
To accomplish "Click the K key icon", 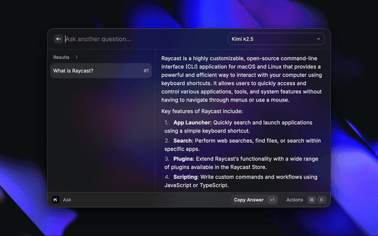I will tap(322, 200).
